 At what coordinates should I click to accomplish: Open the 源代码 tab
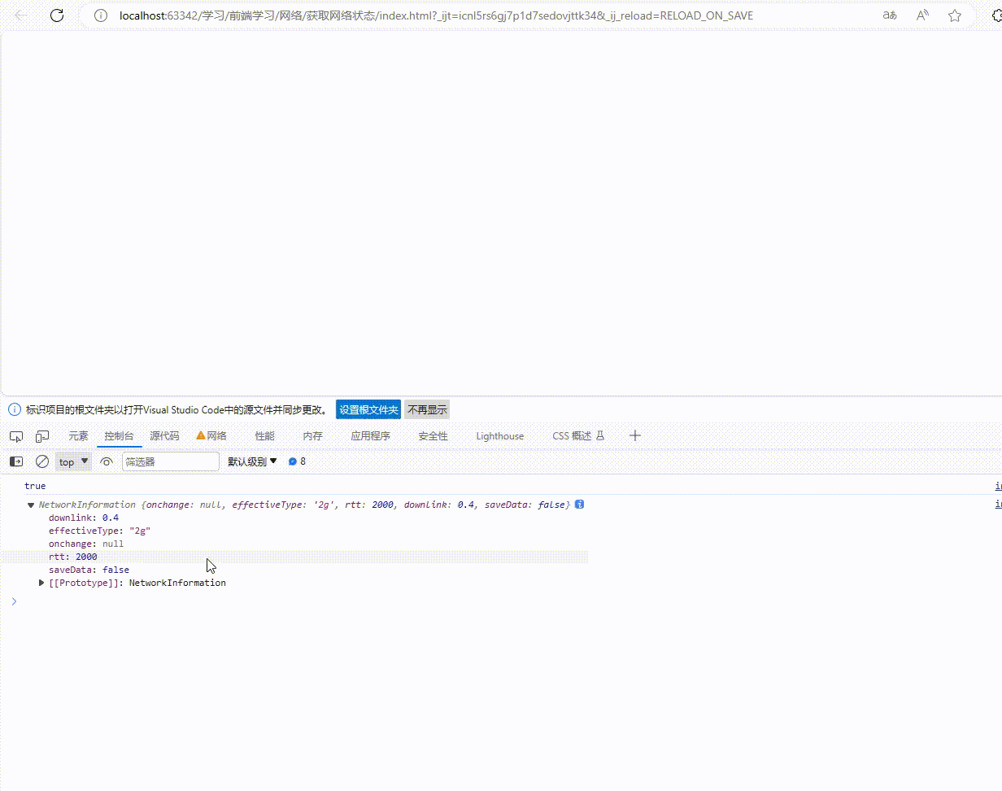pos(164,436)
